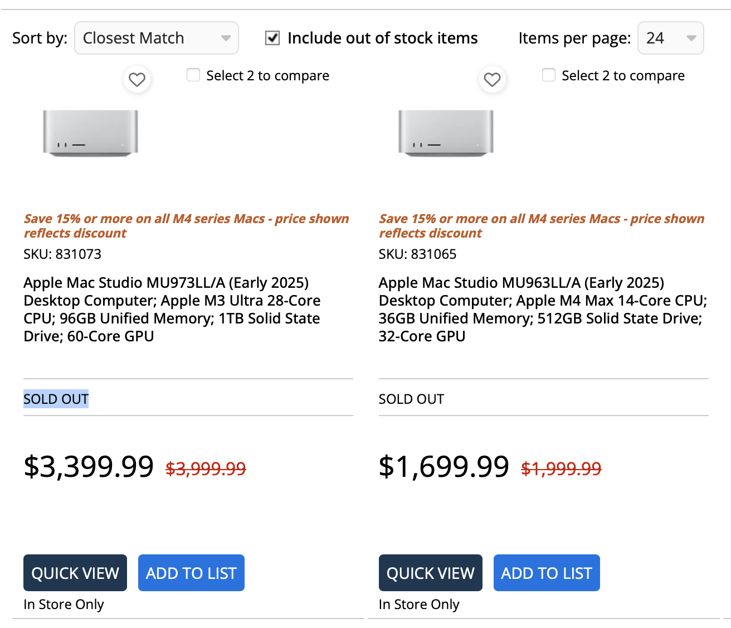Add the $3,399.99 Mac Studio to list

point(191,573)
